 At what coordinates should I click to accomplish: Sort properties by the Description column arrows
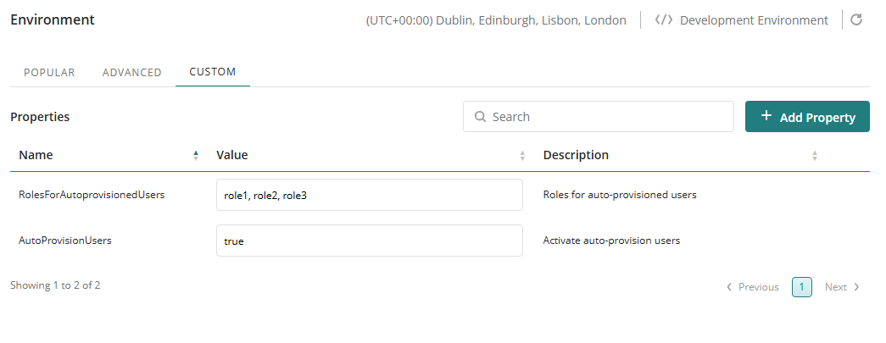814,156
